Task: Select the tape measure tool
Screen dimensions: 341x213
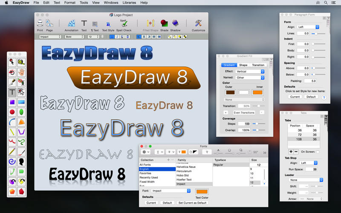Action: pos(21,62)
